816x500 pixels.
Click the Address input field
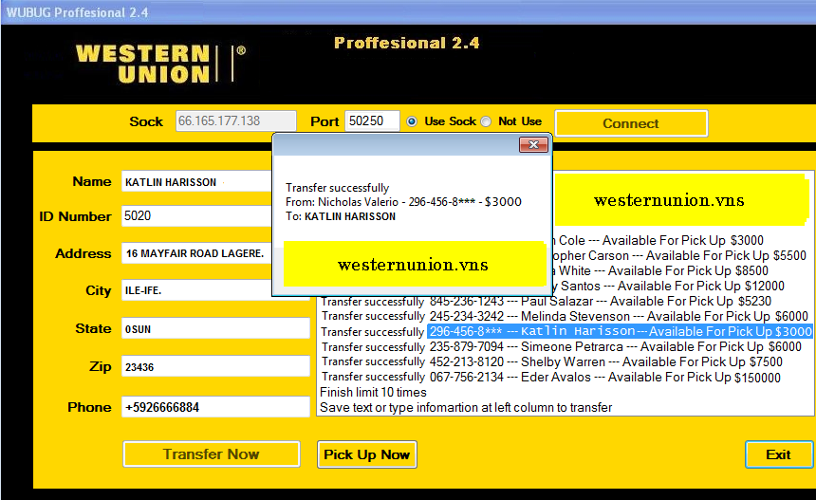196,253
